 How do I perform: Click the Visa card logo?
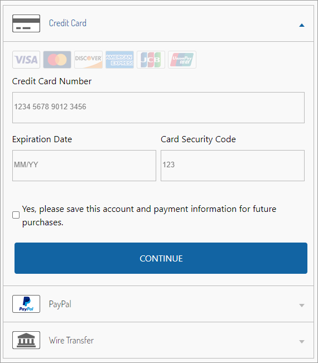[26, 60]
